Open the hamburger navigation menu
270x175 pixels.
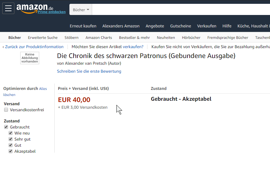pos(8,8)
